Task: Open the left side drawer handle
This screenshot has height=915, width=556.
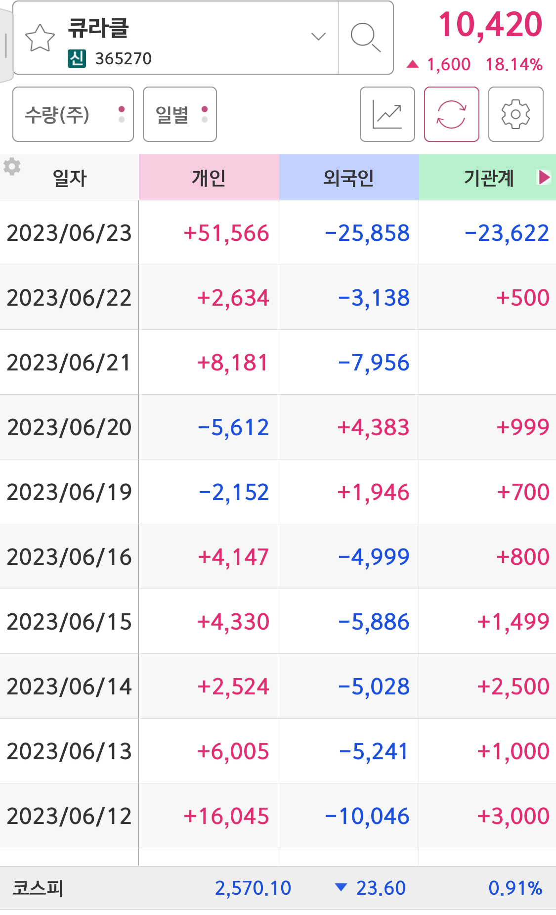Action: (5, 46)
